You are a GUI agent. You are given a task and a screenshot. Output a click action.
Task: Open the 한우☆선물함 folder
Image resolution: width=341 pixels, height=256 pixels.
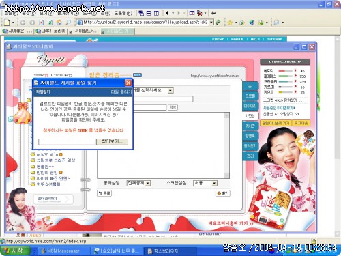pyautogui.click(x=48, y=184)
